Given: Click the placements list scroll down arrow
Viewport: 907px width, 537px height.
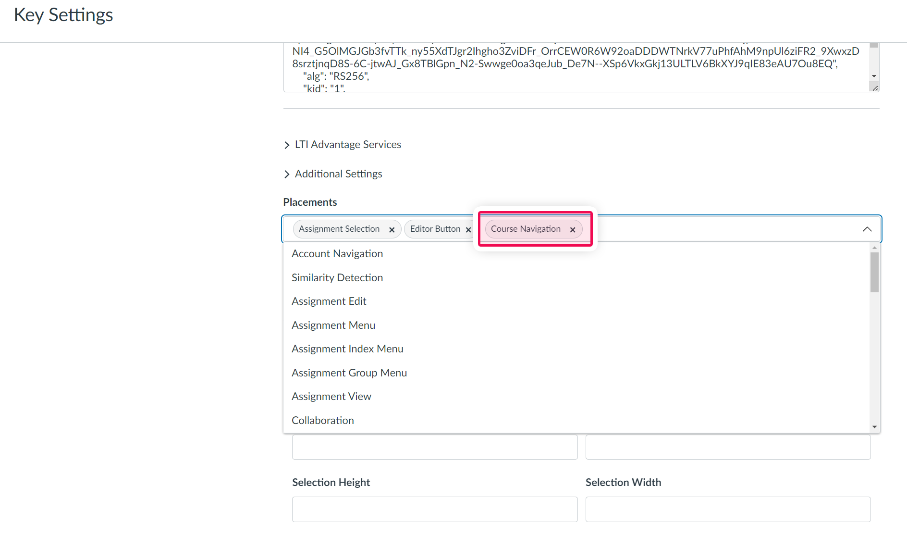Looking at the screenshot, I should point(875,427).
